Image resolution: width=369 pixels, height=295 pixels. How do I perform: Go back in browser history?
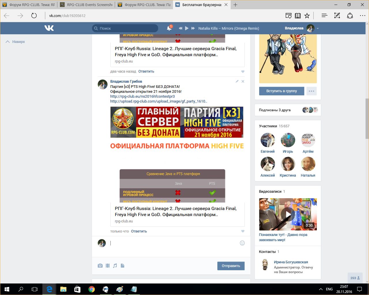[7, 16]
